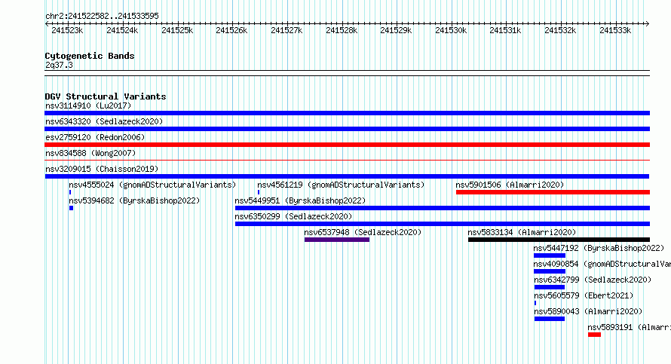Click the red esv2759120 (Redon2006) bar
This screenshot has width=671, height=364.
click(x=347, y=145)
